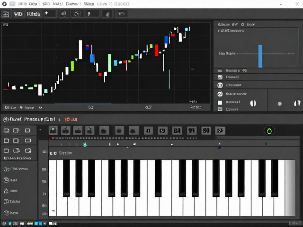Click the first round icon in the bottom taskbar
This screenshot has width=303, height=227.
coord(4,223)
